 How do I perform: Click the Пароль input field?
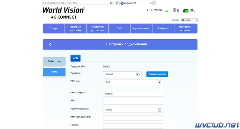[x=133, y=126]
